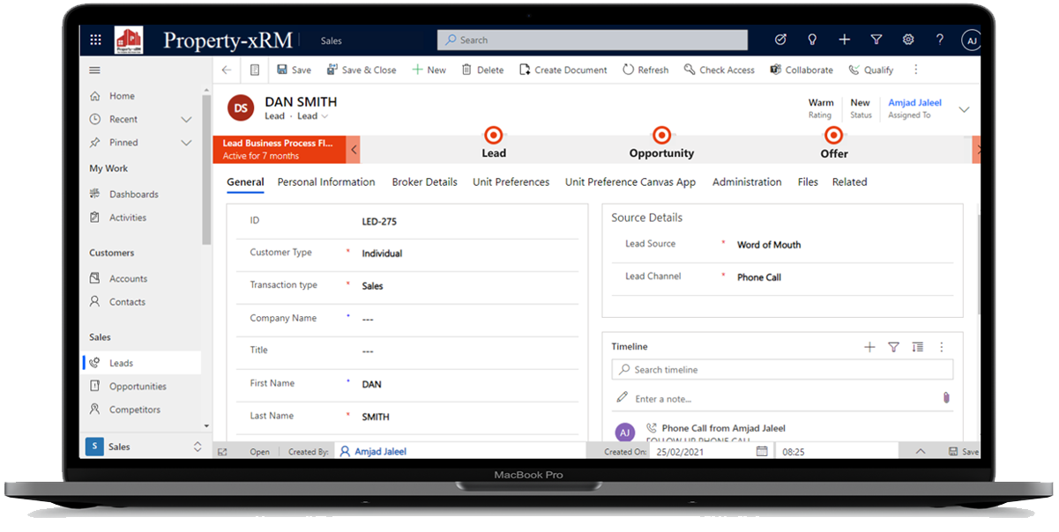Select the Offer process stage

tap(833, 144)
